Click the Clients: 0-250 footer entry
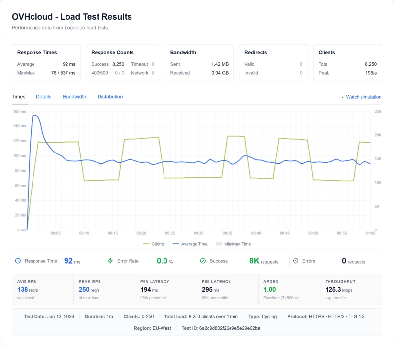Screen dimensions: 394x345 pos(138,317)
